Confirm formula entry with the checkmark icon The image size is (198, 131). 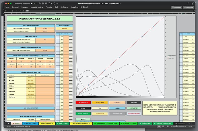tap(20, 11)
